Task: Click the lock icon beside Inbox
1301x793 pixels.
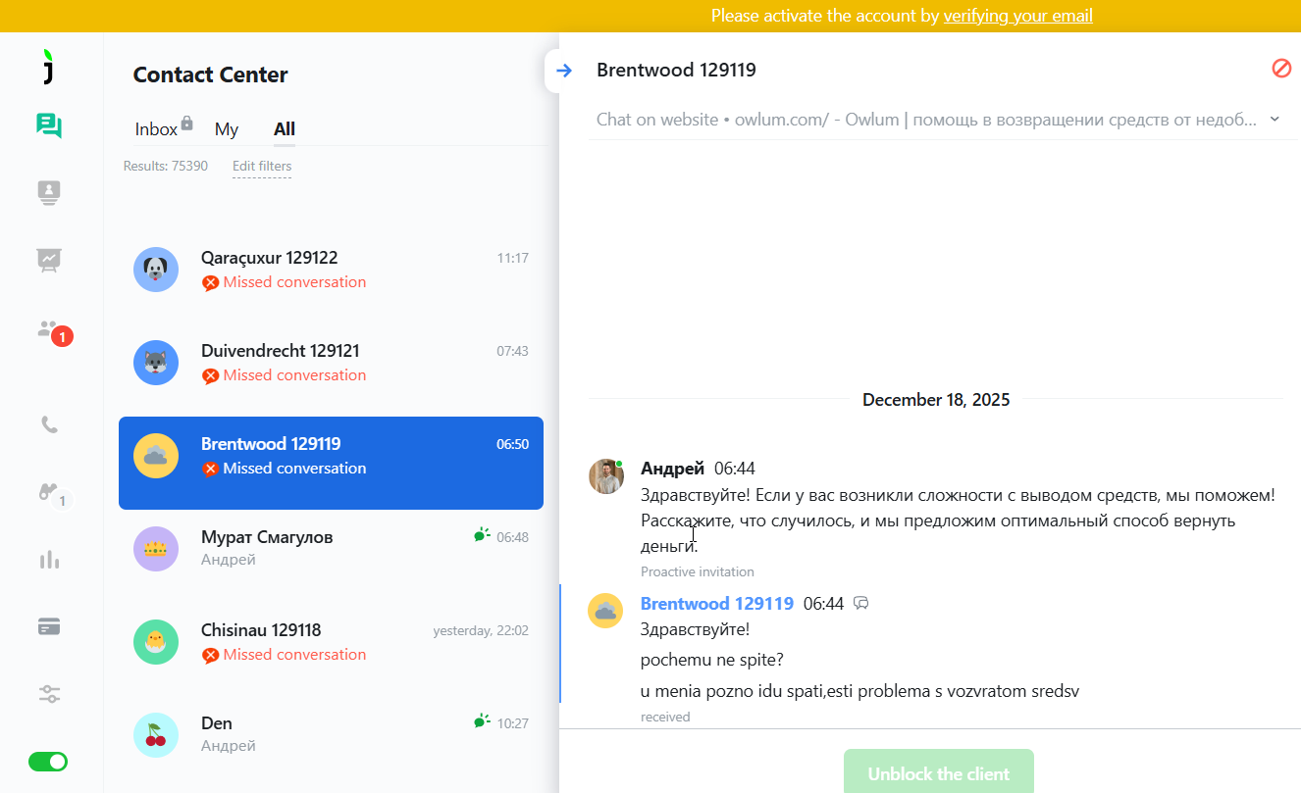Action: coord(187,123)
